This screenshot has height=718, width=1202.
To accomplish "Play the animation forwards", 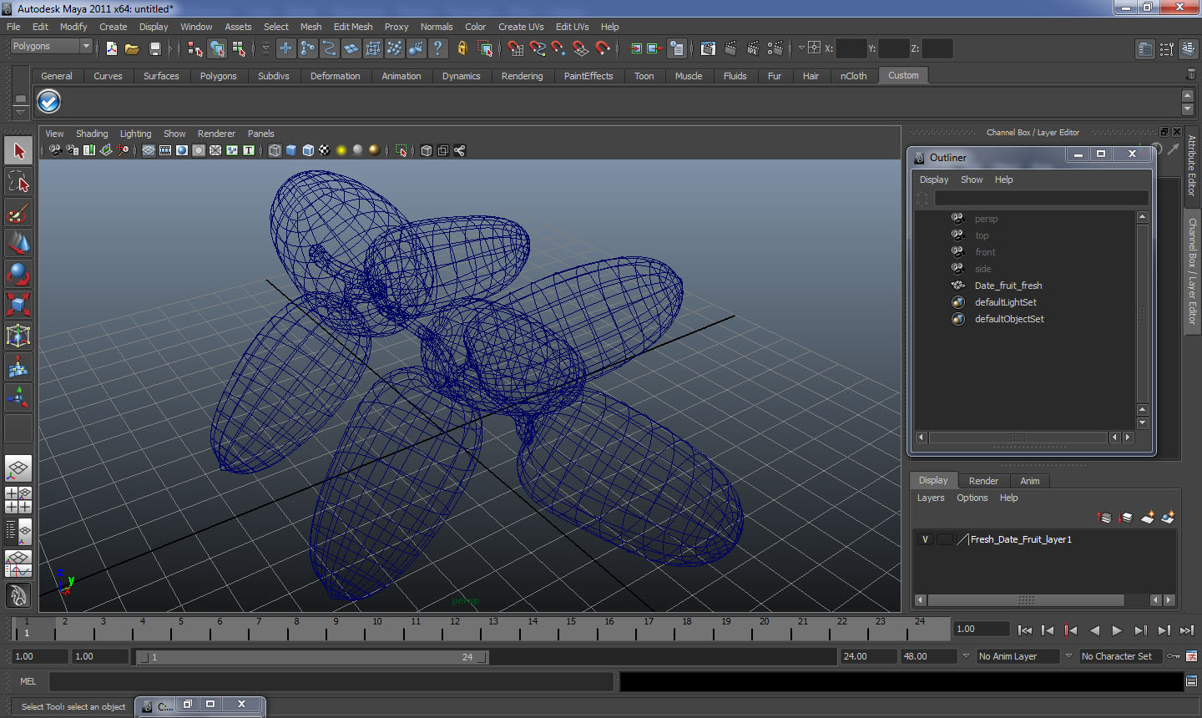I will pyautogui.click(x=1117, y=630).
